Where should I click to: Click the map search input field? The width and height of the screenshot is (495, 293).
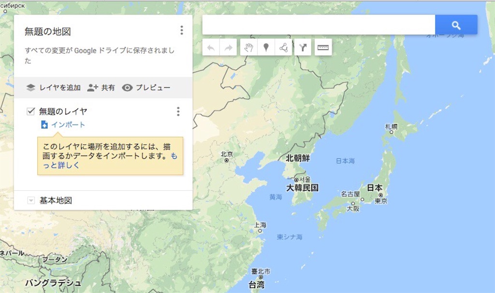[319, 25]
